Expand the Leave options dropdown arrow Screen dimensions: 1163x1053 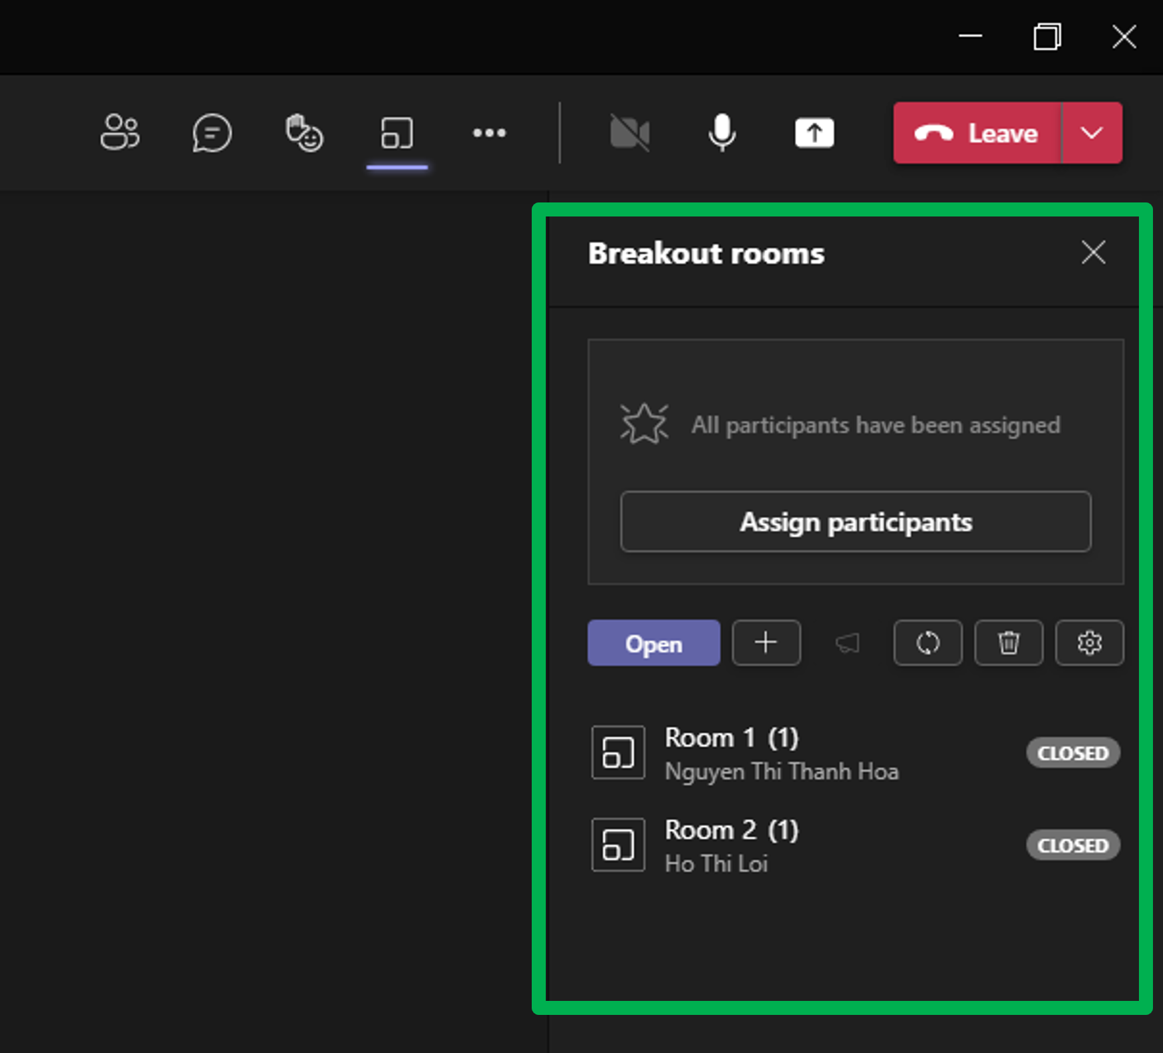click(1092, 133)
